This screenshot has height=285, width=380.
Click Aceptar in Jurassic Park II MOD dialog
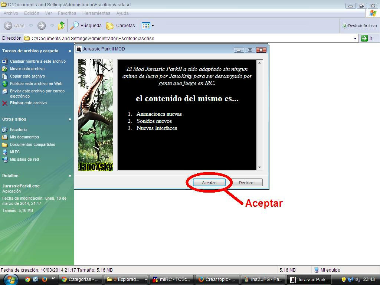pos(209,183)
